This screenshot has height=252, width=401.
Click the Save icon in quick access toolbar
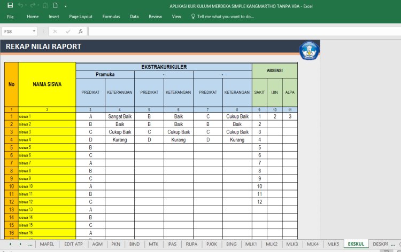(x=10, y=5)
